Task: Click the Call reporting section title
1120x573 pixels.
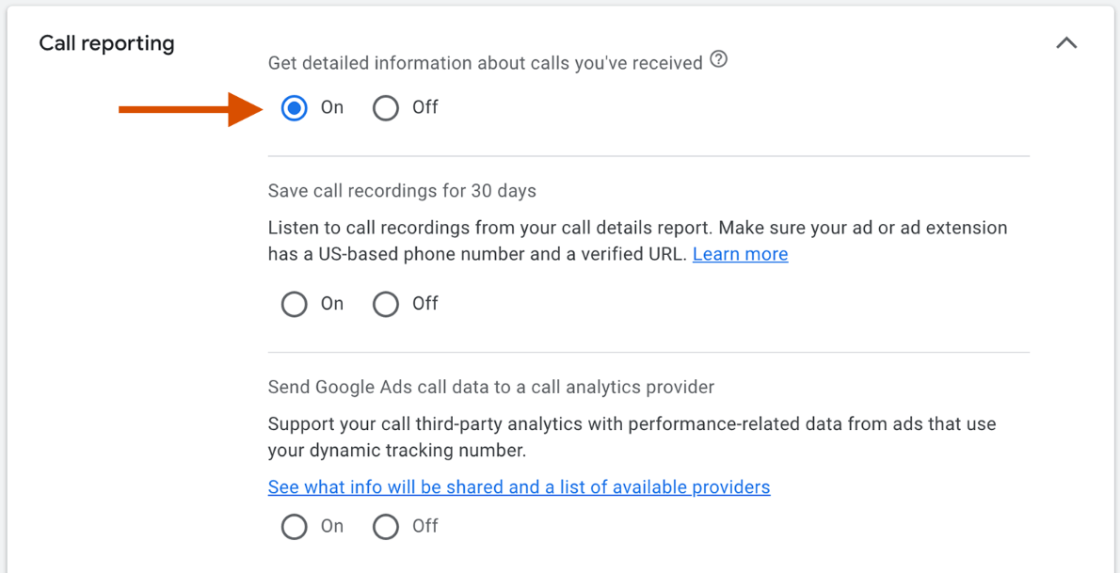Action: click(106, 43)
